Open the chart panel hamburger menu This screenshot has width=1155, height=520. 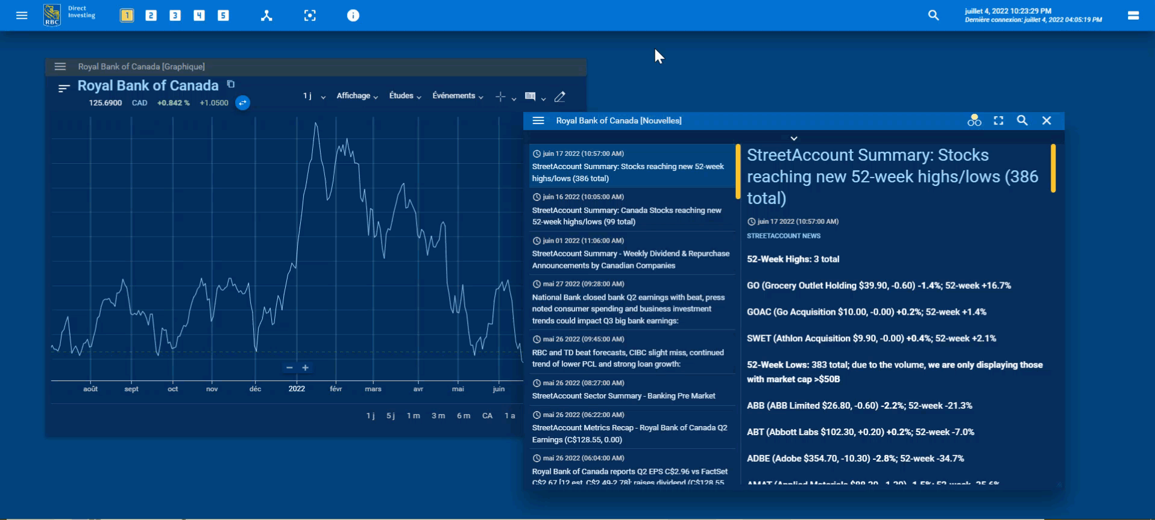coord(60,67)
